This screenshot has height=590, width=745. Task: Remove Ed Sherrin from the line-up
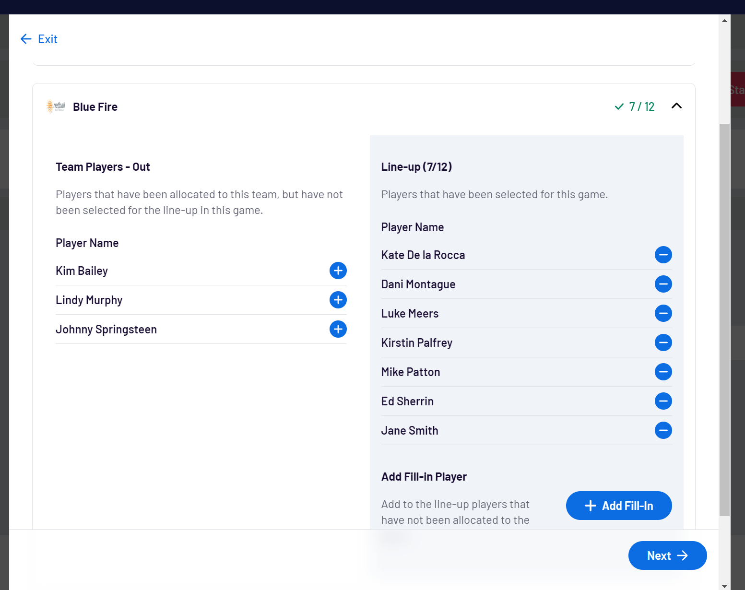[663, 401]
